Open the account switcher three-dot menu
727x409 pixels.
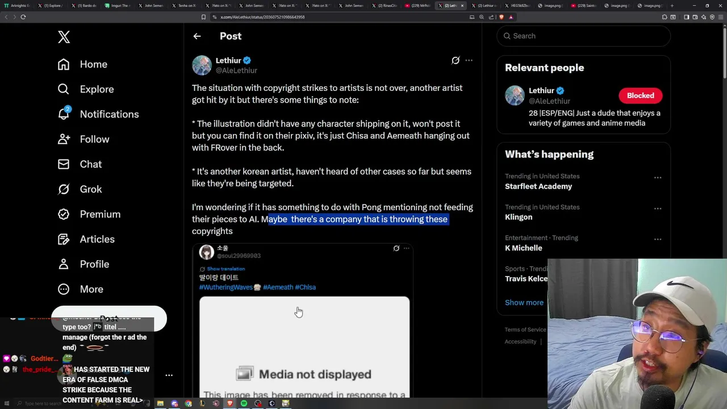[x=169, y=375]
